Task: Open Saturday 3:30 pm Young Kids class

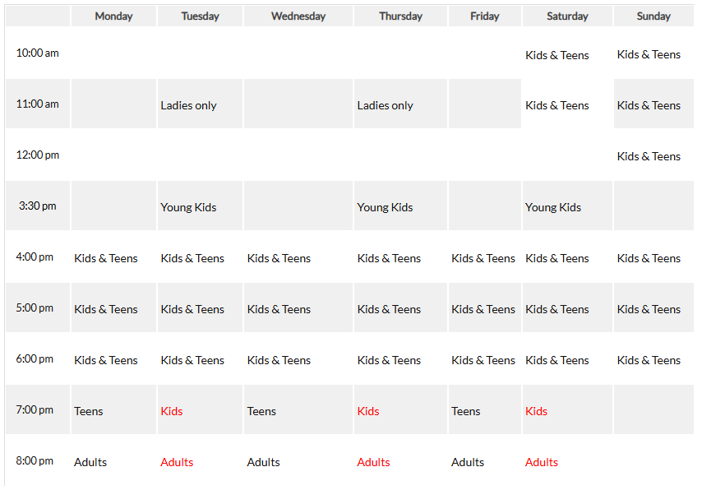Action: tap(553, 207)
